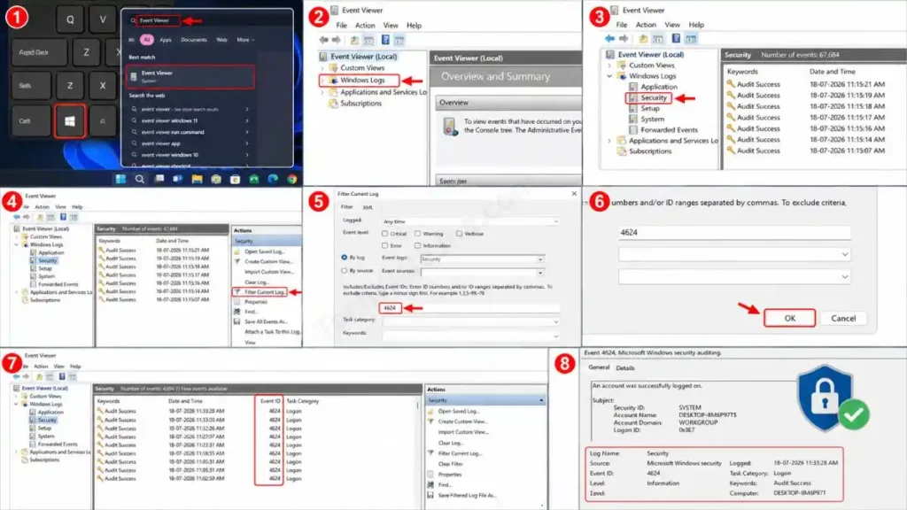Viewport: 907px width, 510px height.
Task: Check the Critical event level checkbox
Action: [x=384, y=234]
